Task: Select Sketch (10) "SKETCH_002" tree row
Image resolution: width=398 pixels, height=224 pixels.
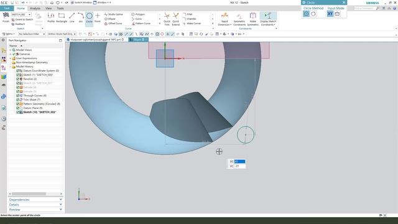Action: (x=37, y=112)
